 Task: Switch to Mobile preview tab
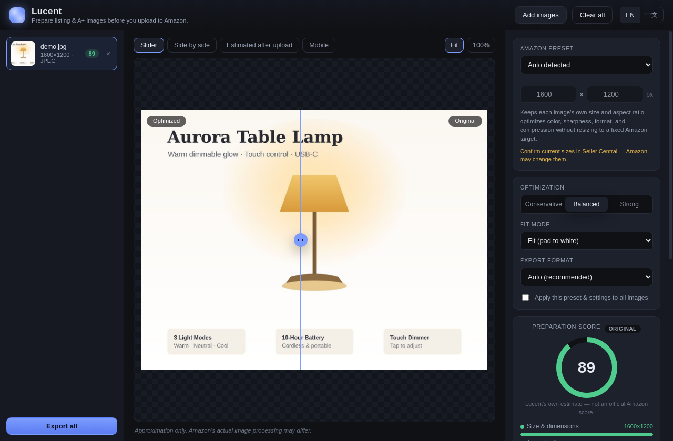[319, 45]
